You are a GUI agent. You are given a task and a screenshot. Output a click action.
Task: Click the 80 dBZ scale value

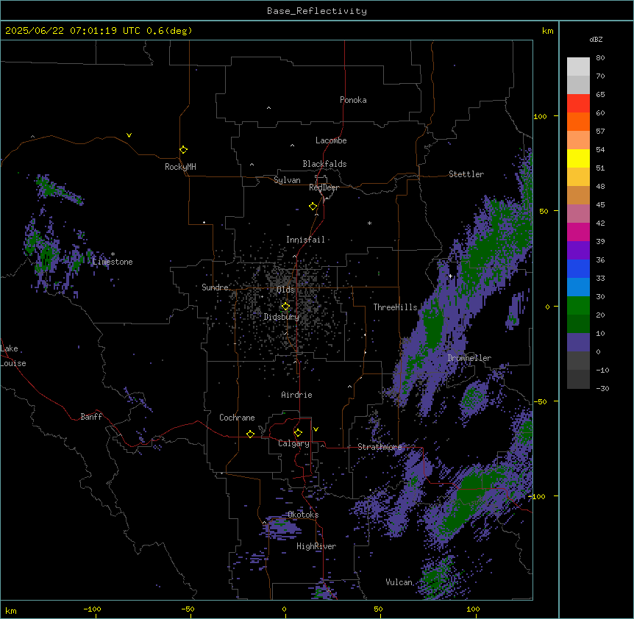tap(600, 58)
